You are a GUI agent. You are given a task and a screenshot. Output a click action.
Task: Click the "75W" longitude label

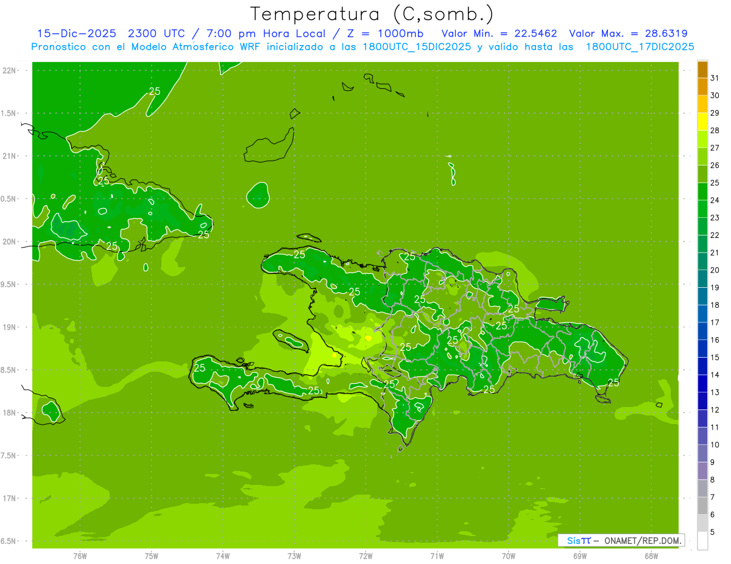pyautogui.click(x=152, y=555)
